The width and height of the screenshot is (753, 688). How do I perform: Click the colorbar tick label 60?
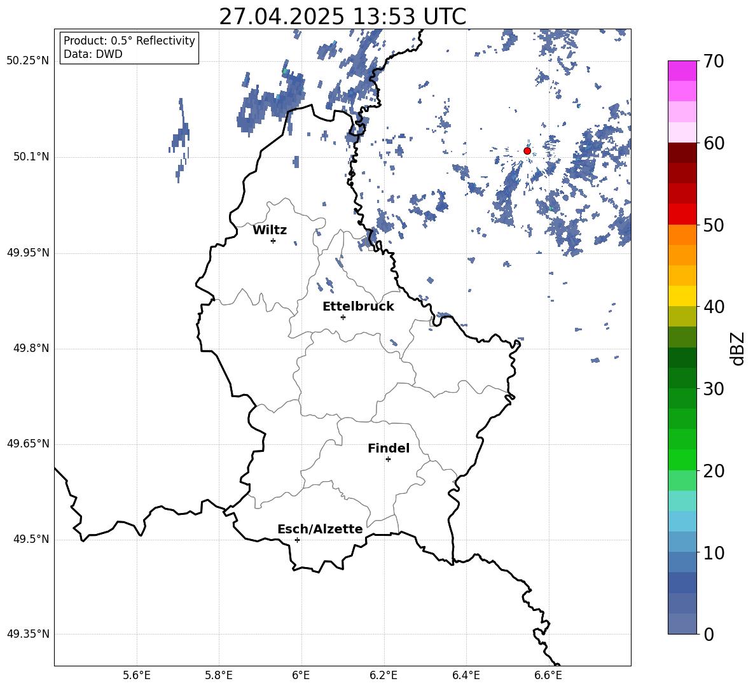click(x=714, y=143)
